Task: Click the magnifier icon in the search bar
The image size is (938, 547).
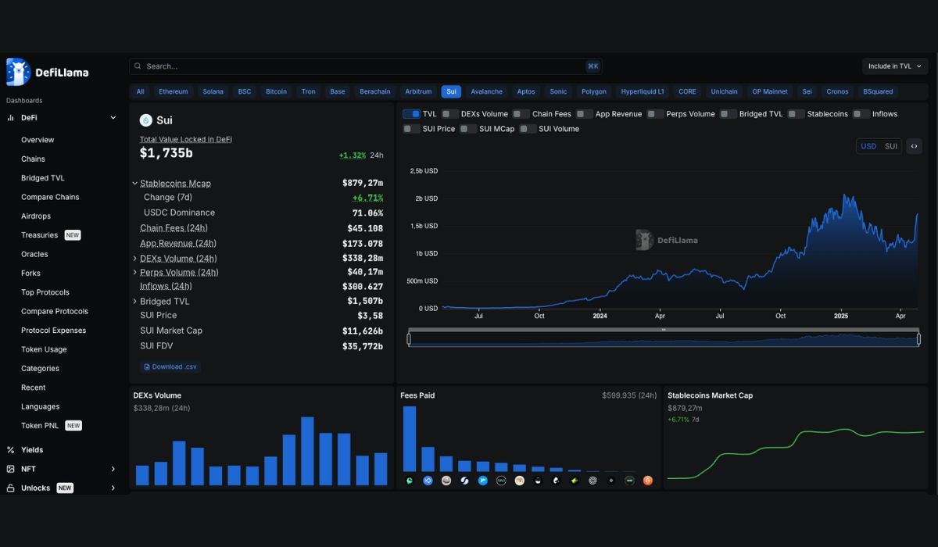Action: [138, 66]
